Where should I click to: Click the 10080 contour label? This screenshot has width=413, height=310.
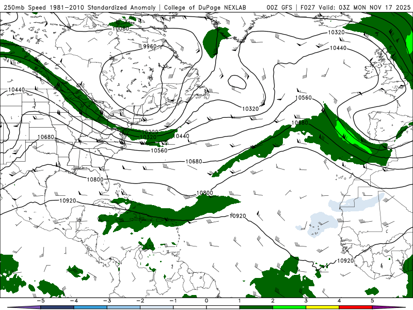[x=121, y=28]
